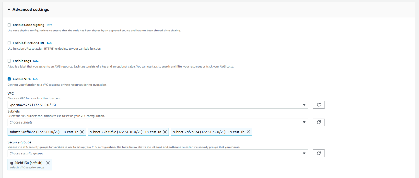Collapse the Advanced settings section
The width and height of the screenshot is (419, 178).
9,10
